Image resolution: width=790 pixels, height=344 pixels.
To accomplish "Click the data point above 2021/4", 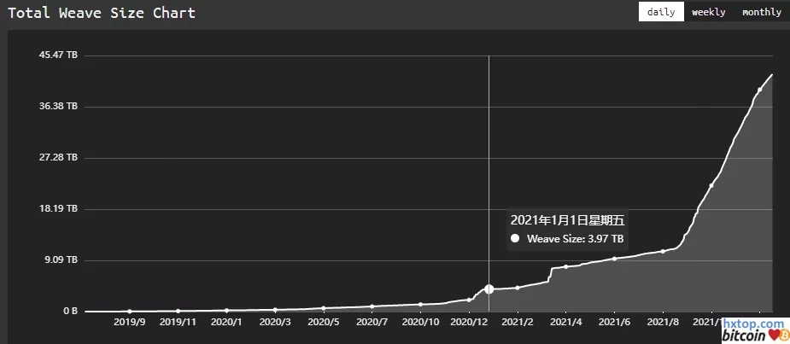I will 565,267.
